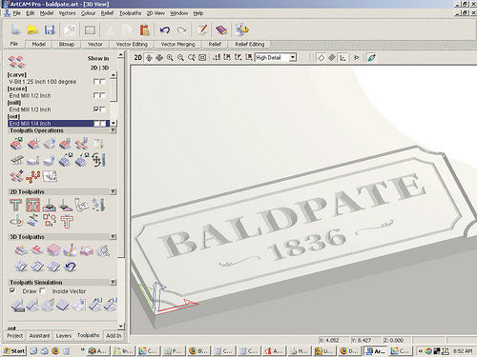Open the 2D View menu

click(x=156, y=13)
